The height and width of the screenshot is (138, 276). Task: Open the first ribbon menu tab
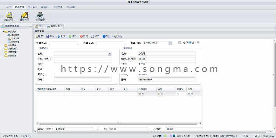(x=8, y=7)
